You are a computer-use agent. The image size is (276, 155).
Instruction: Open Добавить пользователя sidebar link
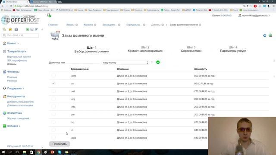(20, 102)
